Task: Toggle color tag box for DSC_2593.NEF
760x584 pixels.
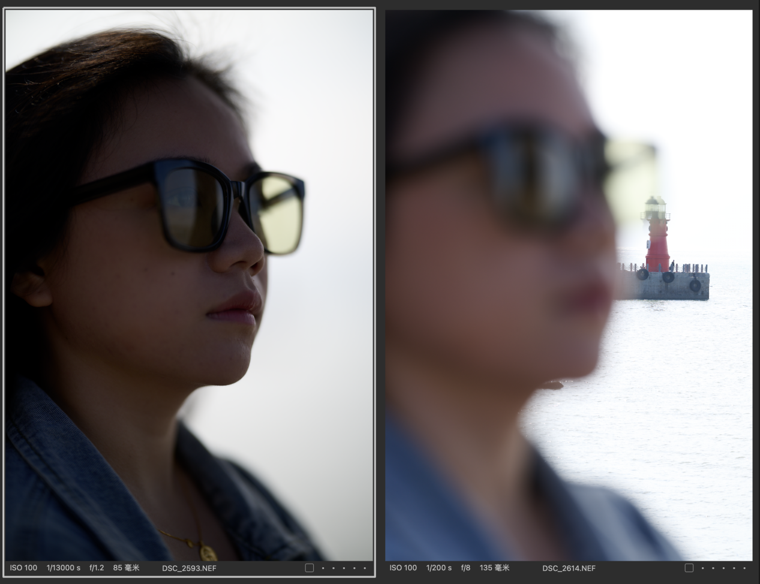Action: (310, 568)
